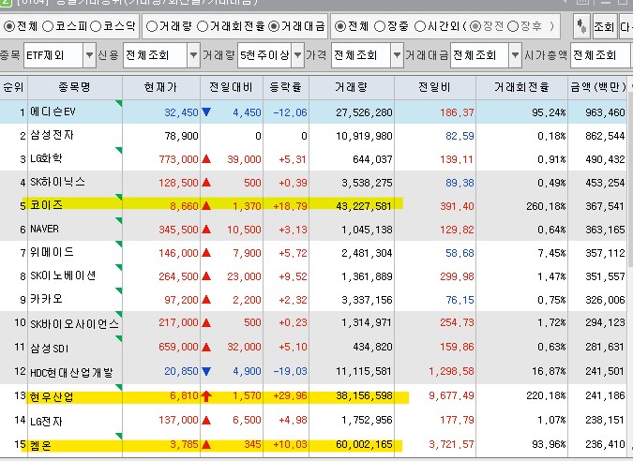This screenshot has height=461, width=633.
Task: Open the 종목 ETF제외 dropdown
Action: pyautogui.click(x=90, y=55)
